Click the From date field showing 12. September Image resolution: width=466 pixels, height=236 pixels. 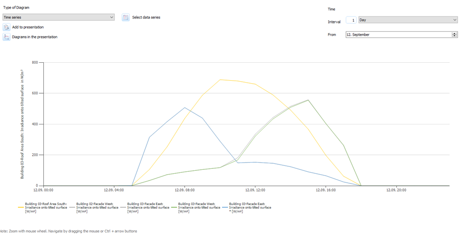coord(398,35)
